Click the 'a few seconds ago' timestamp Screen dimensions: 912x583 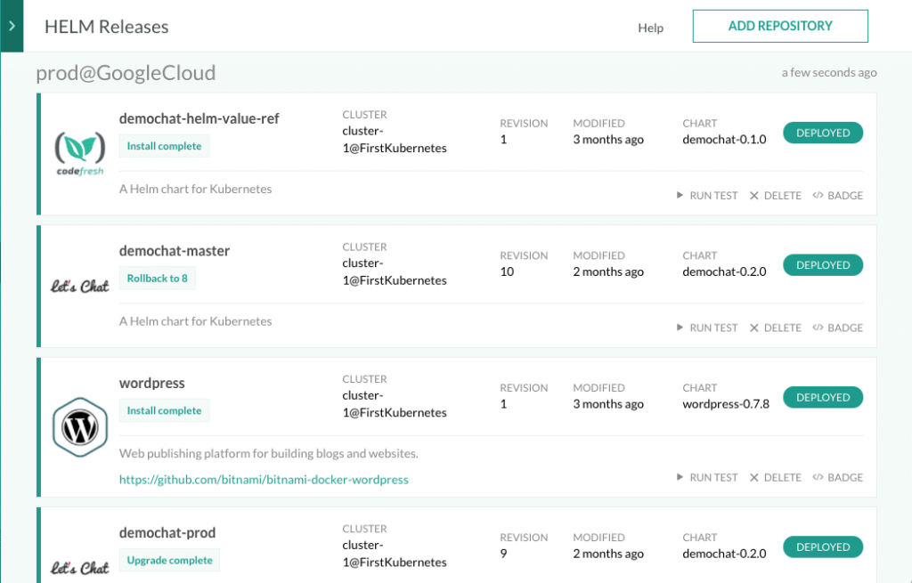point(828,72)
